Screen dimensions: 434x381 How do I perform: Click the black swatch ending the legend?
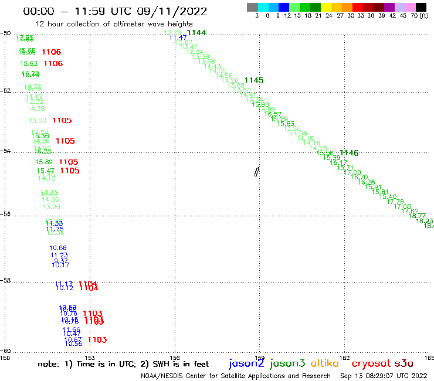click(x=421, y=7)
